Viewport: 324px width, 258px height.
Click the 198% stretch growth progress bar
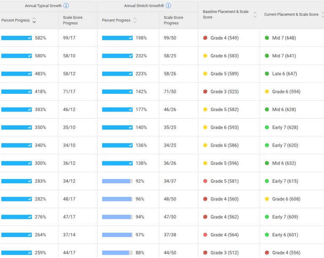tap(117, 38)
